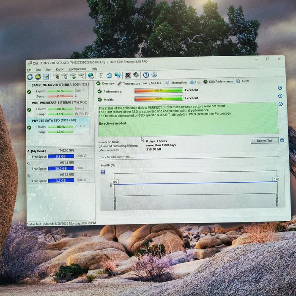Click the save floppy icon above Health graph

103,172
